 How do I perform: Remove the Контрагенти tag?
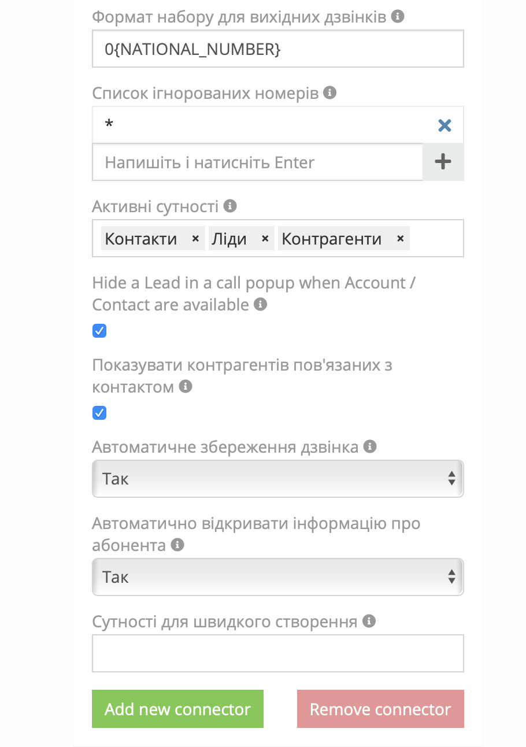400,238
